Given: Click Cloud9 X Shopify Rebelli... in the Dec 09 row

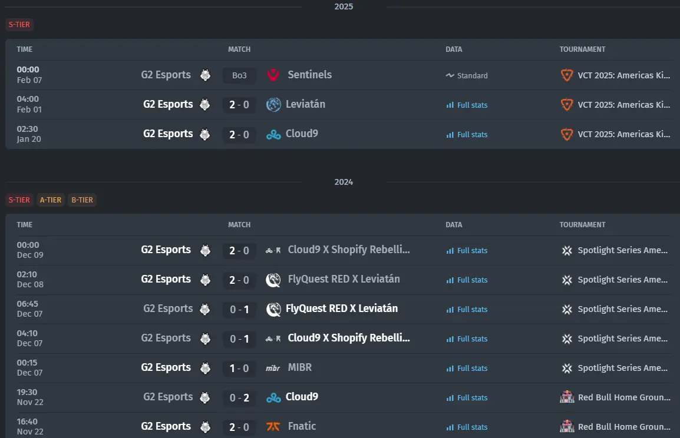Looking at the screenshot, I should 349,250.
